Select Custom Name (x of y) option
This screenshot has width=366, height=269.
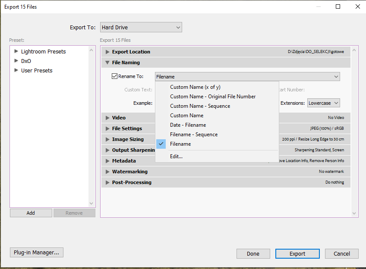[x=195, y=87]
